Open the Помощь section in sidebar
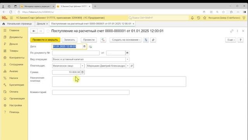 [14, 112]
